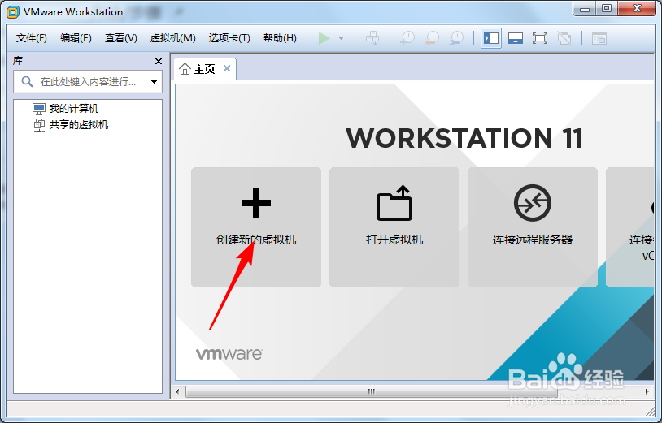
Task: Click the library search input field
Action: pyautogui.click(x=88, y=82)
